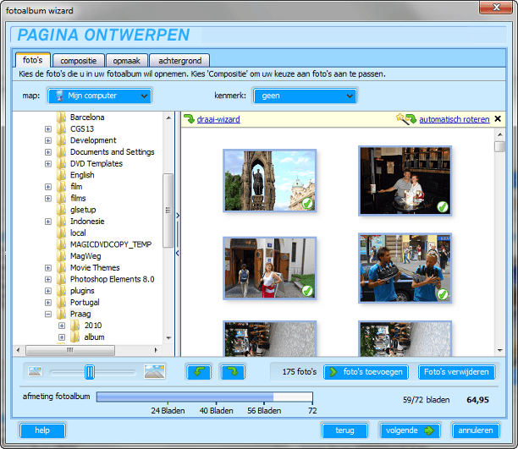The height and width of the screenshot is (449, 518).
Task: Switch to the foto's tab
Action: pos(33,60)
